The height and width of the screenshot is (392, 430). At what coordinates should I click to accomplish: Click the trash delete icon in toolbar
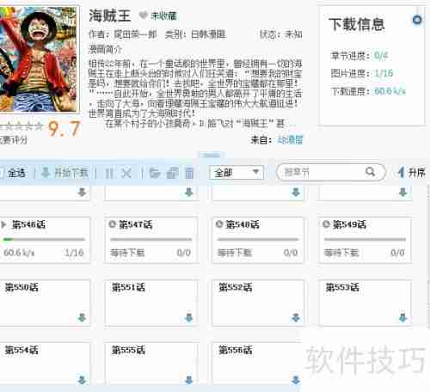tap(189, 173)
